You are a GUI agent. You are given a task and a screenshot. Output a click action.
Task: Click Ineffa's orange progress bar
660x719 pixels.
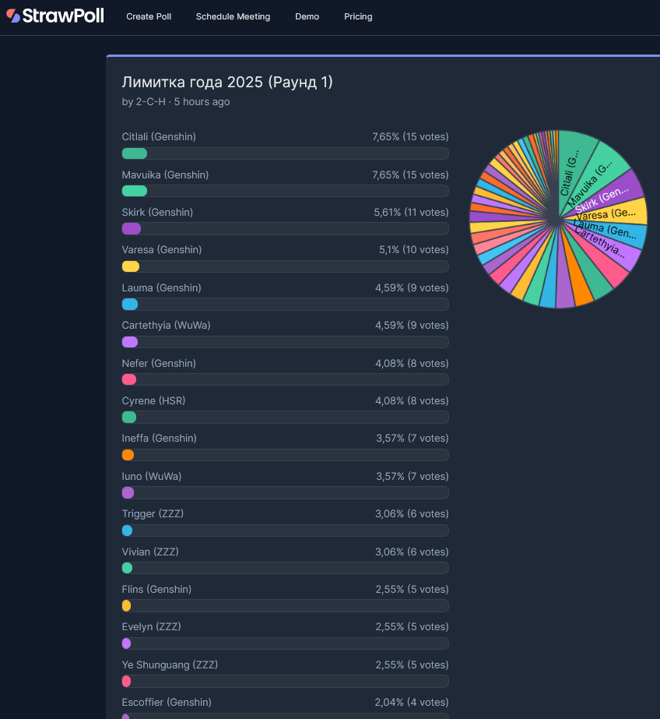click(x=128, y=455)
